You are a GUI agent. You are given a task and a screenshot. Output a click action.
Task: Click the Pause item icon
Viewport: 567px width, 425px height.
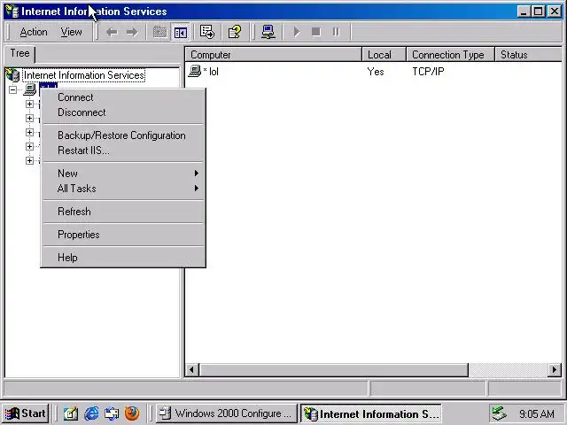coord(336,32)
